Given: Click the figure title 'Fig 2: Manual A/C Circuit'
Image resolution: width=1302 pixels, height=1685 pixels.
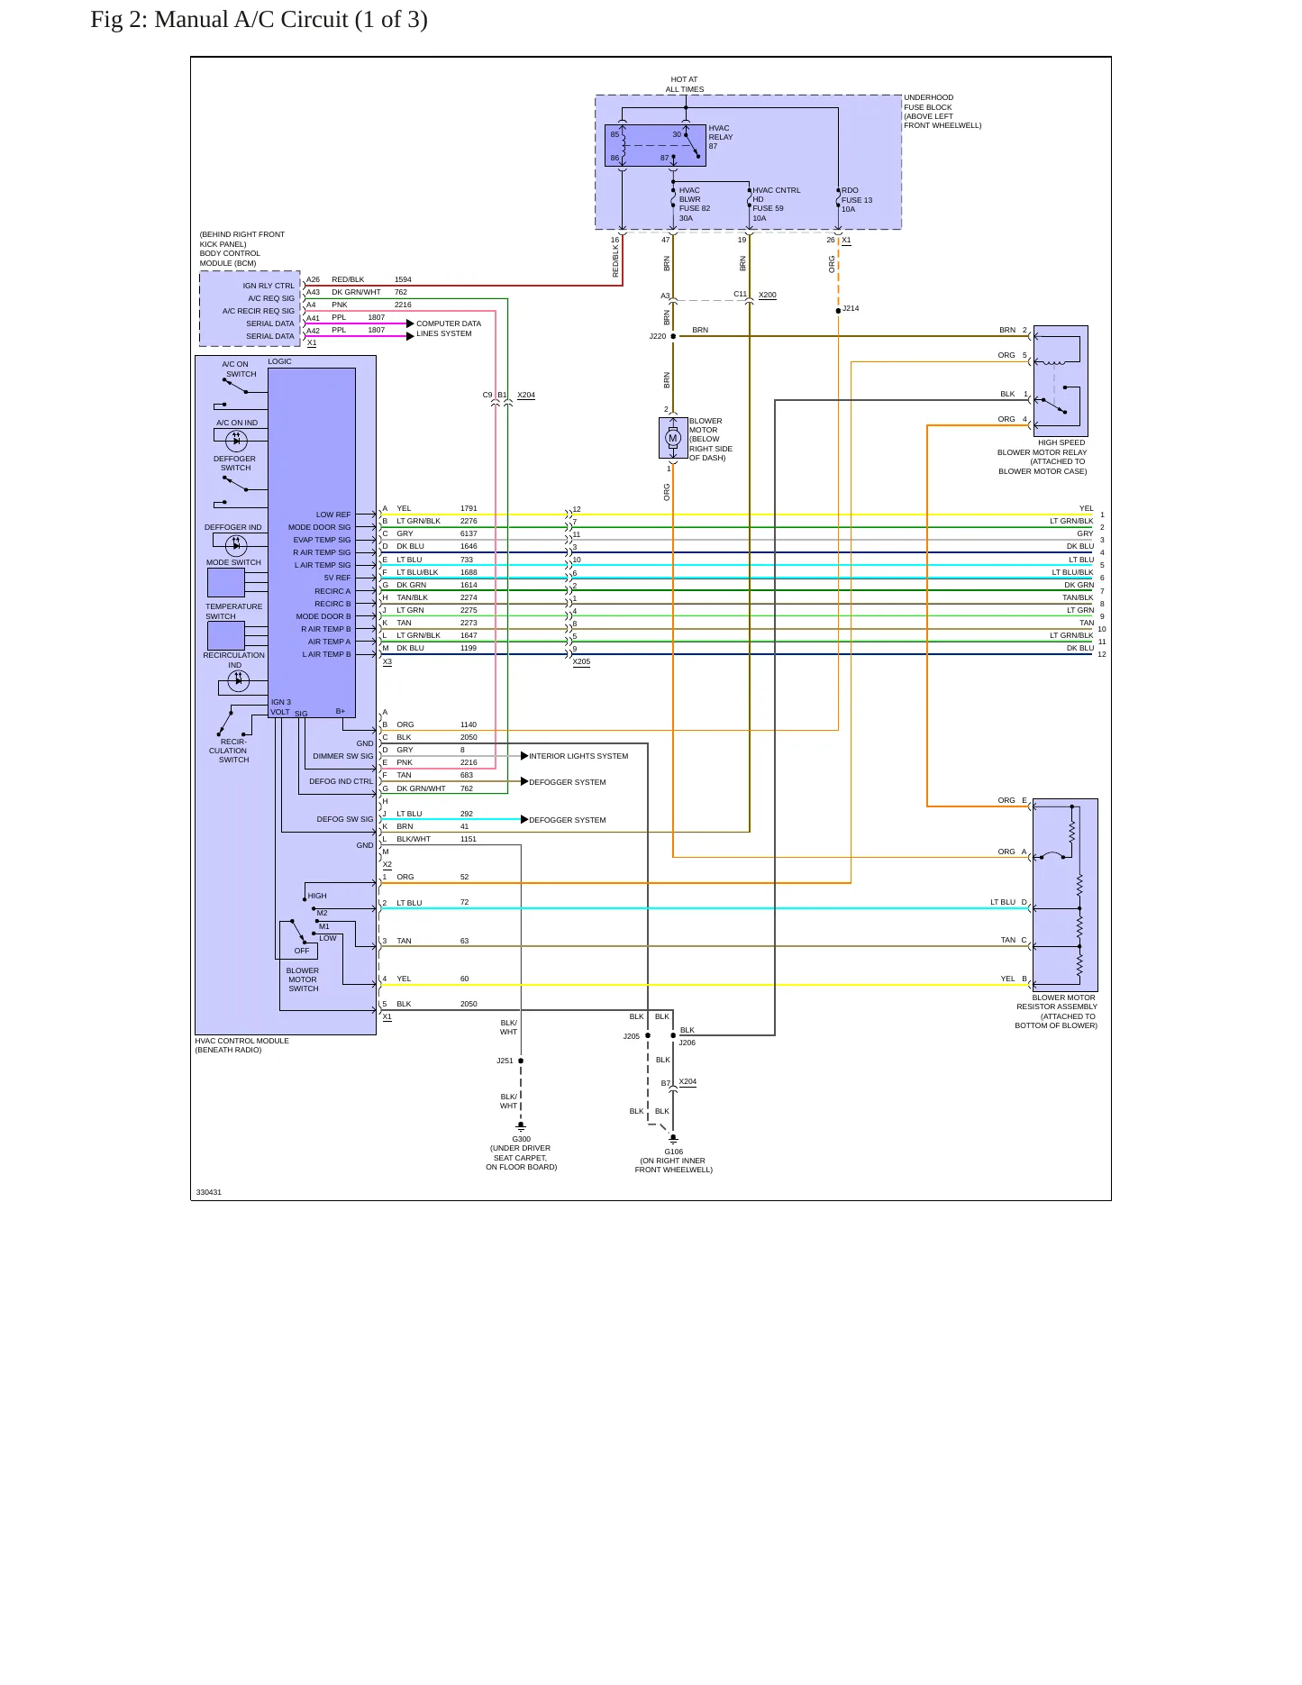Looking at the screenshot, I should [259, 20].
